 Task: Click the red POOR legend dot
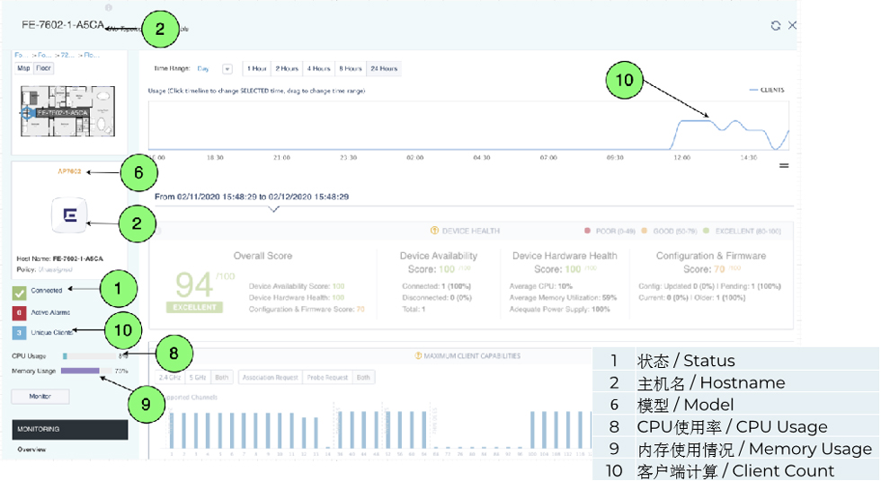click(588, 231)
